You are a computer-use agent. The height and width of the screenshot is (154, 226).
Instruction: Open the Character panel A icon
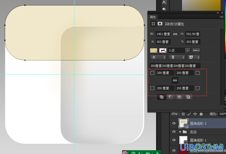tap(164, 2)
